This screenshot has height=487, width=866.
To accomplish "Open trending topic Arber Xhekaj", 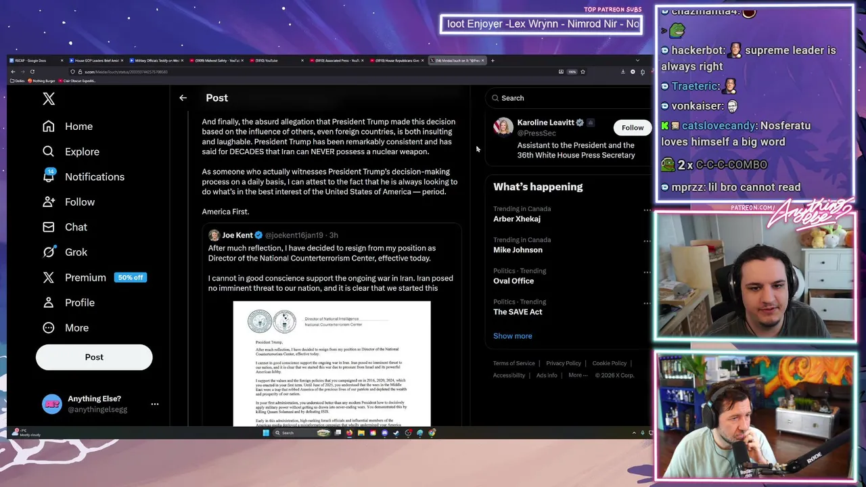I will click(517, 219).
